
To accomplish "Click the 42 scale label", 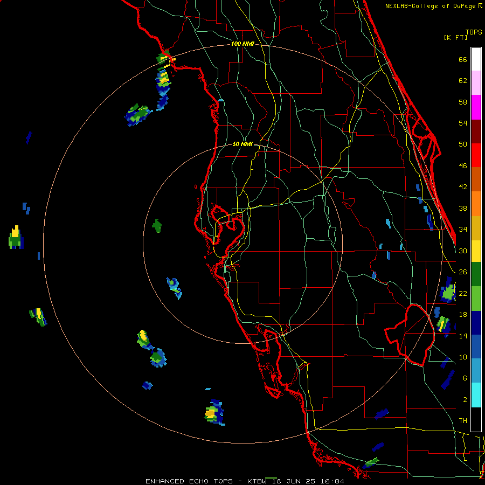I will (x=463, y=186).
